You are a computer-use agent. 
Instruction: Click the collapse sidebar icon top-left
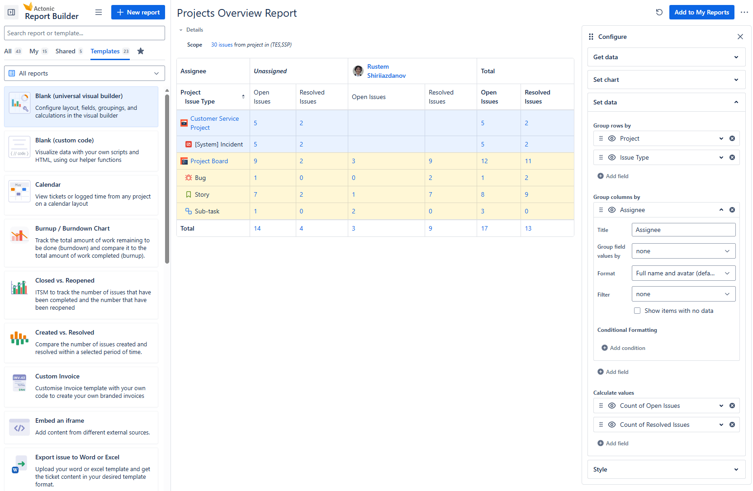coord(11,12)
